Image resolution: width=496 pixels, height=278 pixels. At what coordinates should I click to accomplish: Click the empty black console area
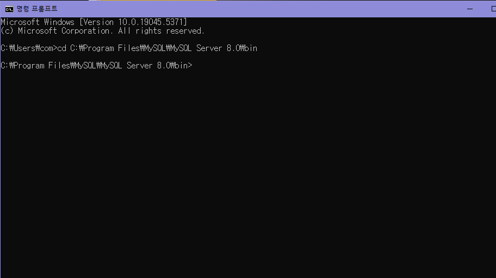click(x=248, y=174)
